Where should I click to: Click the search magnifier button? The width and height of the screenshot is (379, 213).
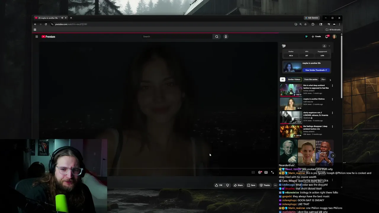pos(217,37)
